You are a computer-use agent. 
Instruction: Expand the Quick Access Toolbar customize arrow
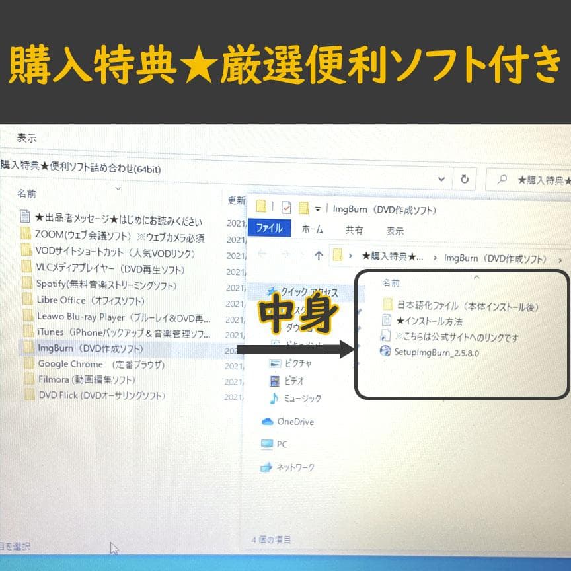click(x=317, y=207)
